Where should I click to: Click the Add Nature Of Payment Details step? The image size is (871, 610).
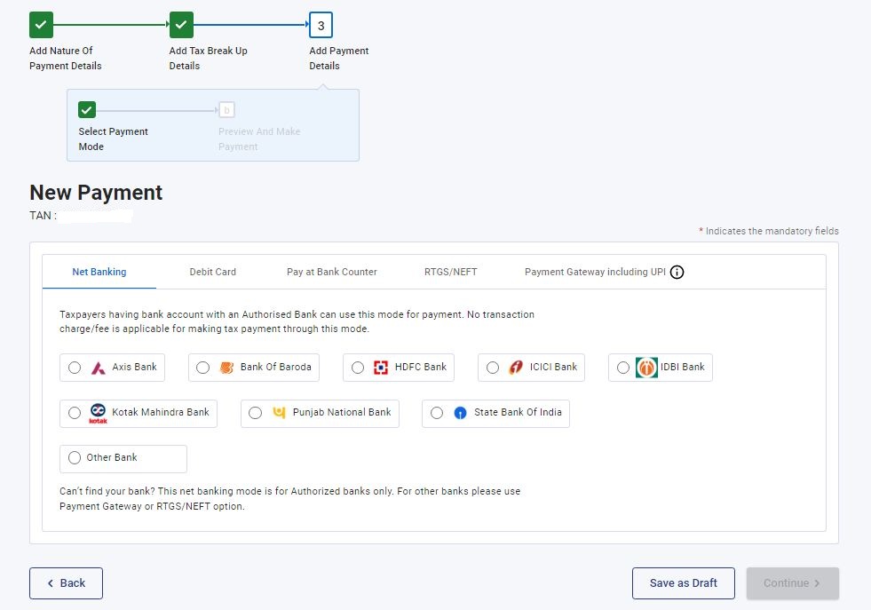(41, 25)
